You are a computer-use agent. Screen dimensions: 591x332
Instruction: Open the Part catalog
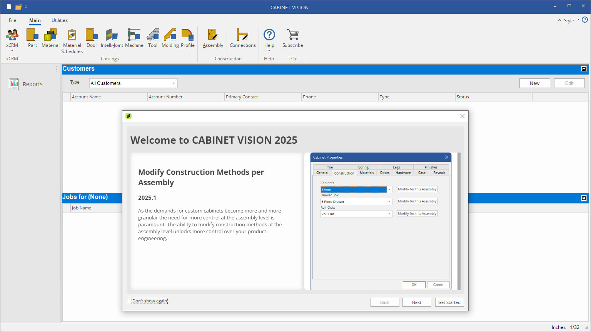(32, 37)
